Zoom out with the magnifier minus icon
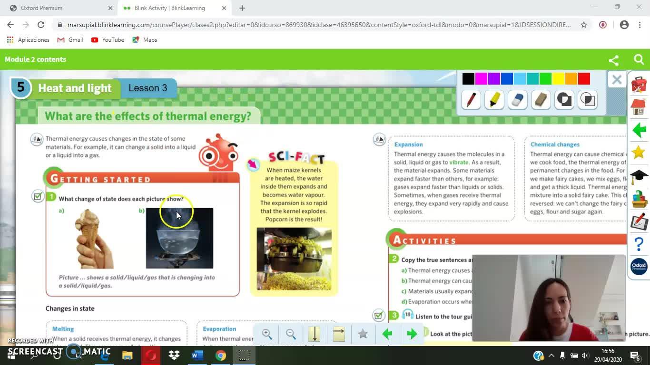 291,334
